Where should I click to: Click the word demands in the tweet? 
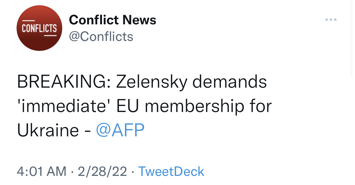pos(229,82)
